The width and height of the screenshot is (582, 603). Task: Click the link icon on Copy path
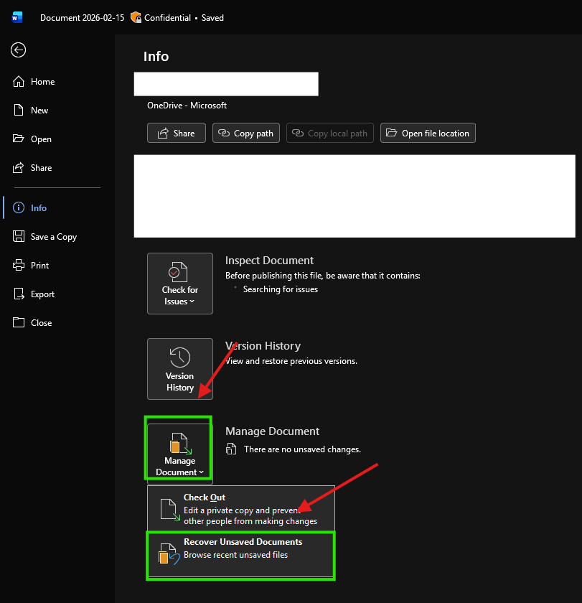224,133
